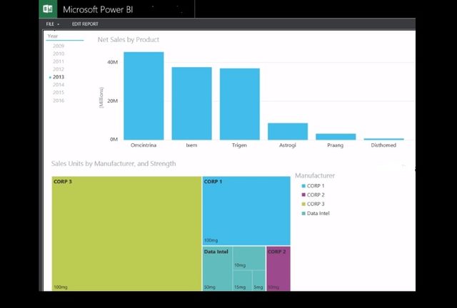Click the 20M axis value

113,101
